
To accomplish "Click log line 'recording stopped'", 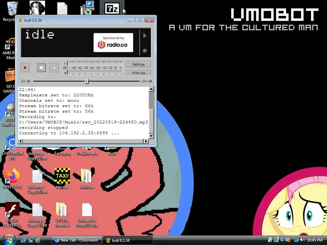I will [43, 128].
